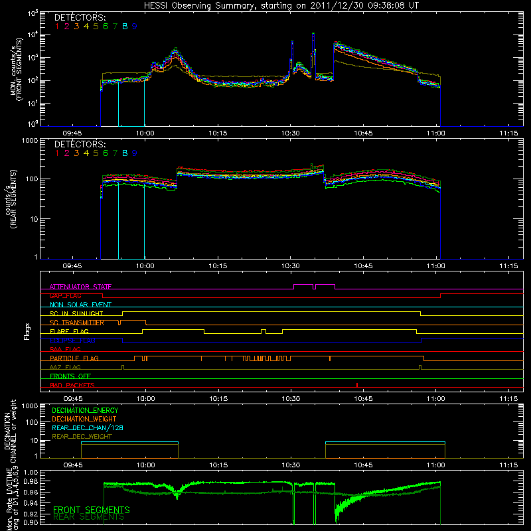Viewport: 531px width, 531px height.
Task: Select detector 6 in rear segments legend
Action: [x=106, y=153]
